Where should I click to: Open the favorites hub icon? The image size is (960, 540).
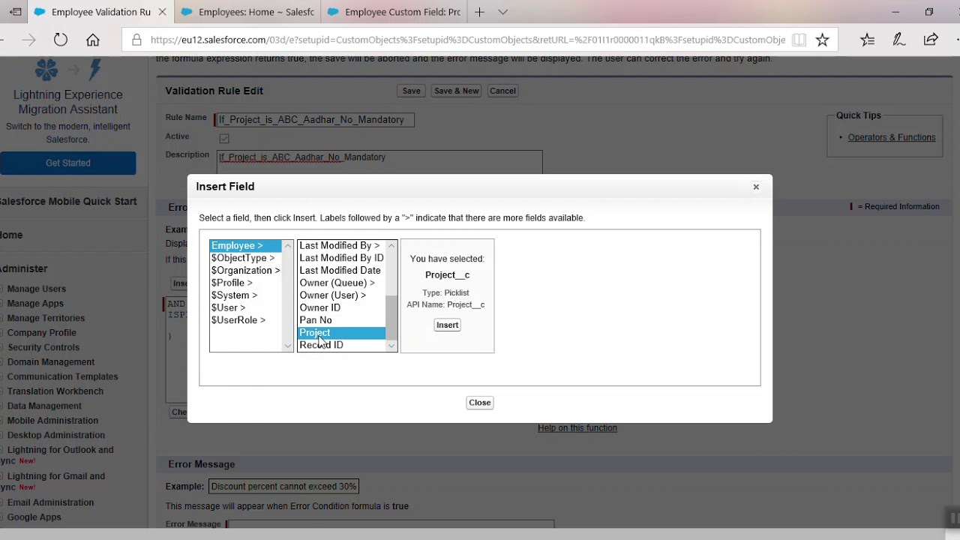pos(868,40)
